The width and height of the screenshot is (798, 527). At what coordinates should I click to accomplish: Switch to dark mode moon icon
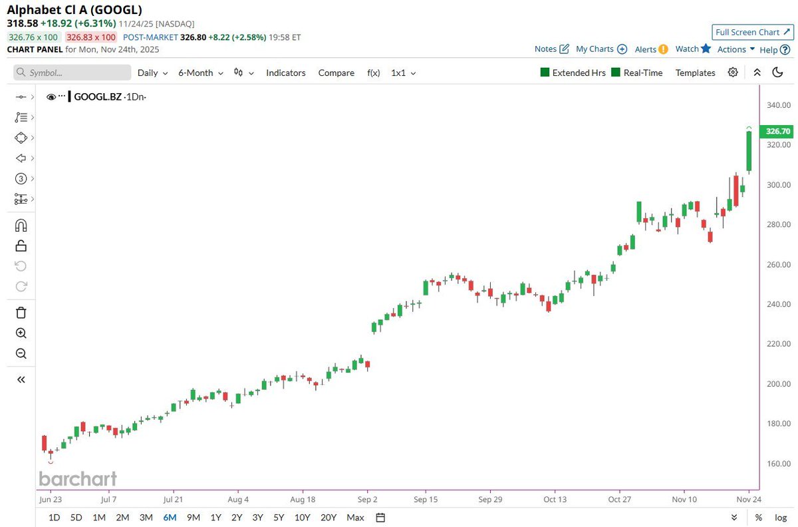coord(777,73)
